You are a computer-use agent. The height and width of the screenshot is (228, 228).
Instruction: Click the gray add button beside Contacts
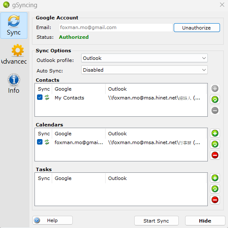click(215, 89)
